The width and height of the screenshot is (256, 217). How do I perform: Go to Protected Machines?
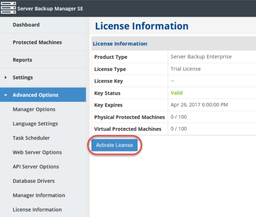37,43
